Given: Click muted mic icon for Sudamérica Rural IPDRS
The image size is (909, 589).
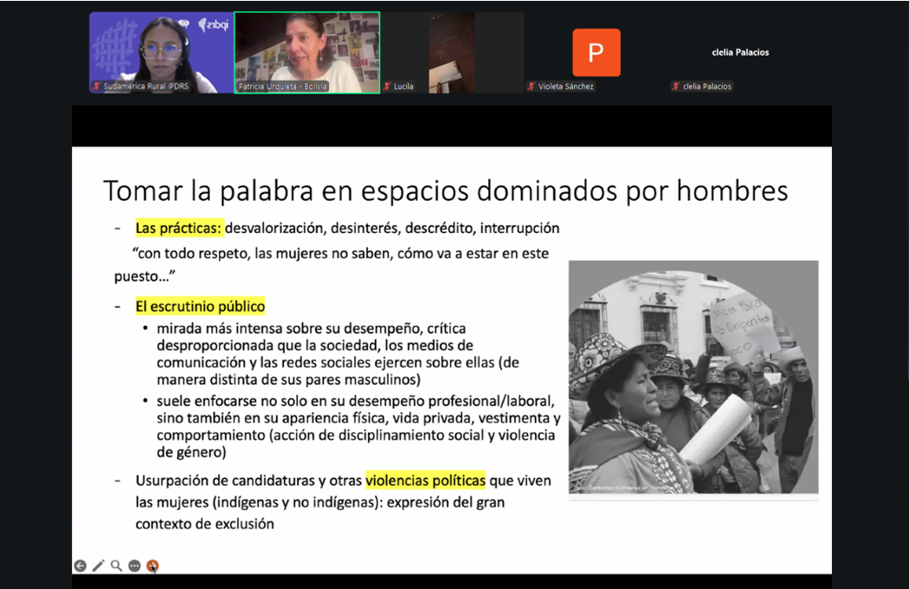Looking at the screenshot, I should (97, 87).
